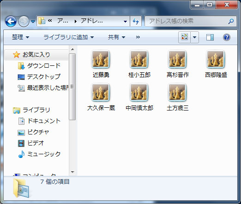241x204 pixels.
Task: Go back with the blue Back arrow
Action: [11, 21]
